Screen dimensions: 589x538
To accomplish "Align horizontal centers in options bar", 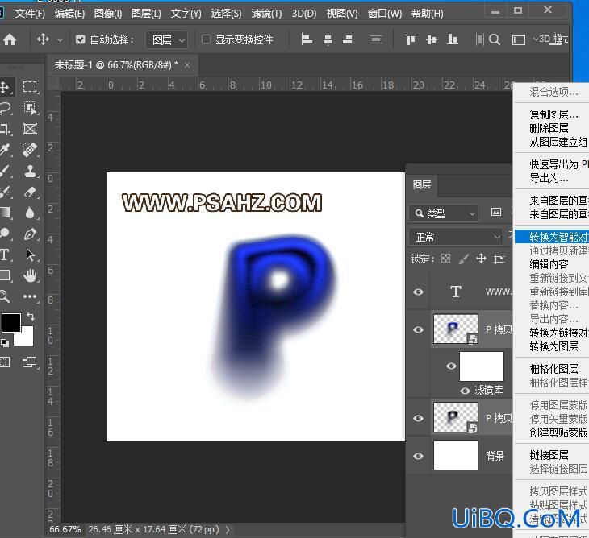I will [328, 39].
